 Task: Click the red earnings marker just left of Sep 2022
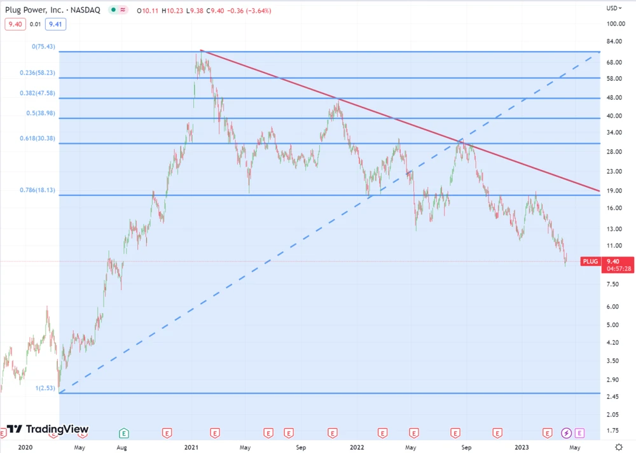pos(455,433)
